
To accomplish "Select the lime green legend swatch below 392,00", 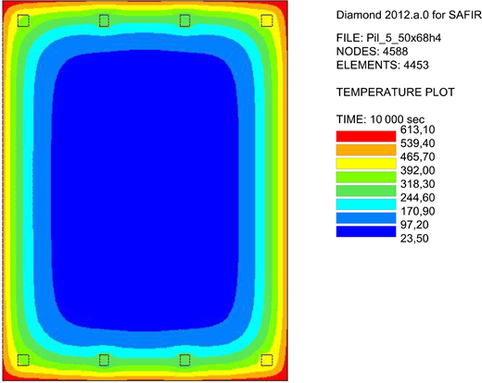I will click(x=366, y=177).
